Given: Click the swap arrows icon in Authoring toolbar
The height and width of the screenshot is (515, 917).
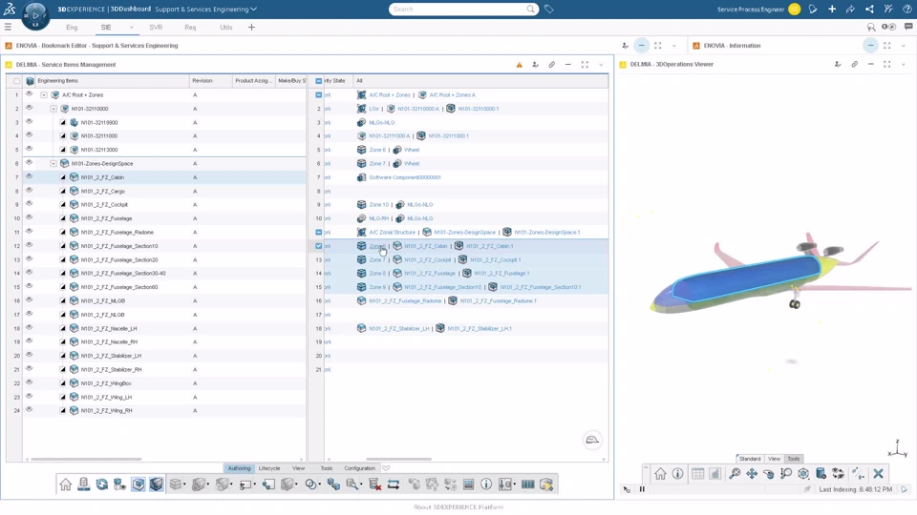Looking at the screenshot, I should [393, 484].
